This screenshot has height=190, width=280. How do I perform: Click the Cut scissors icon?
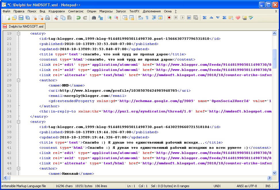[56, 18]
